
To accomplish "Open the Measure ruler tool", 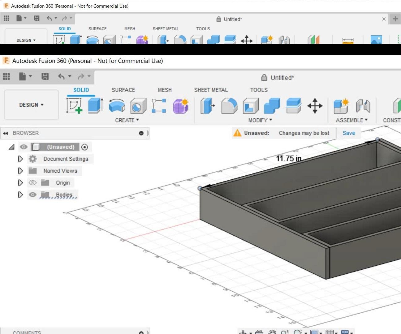I will pos(348,40).
